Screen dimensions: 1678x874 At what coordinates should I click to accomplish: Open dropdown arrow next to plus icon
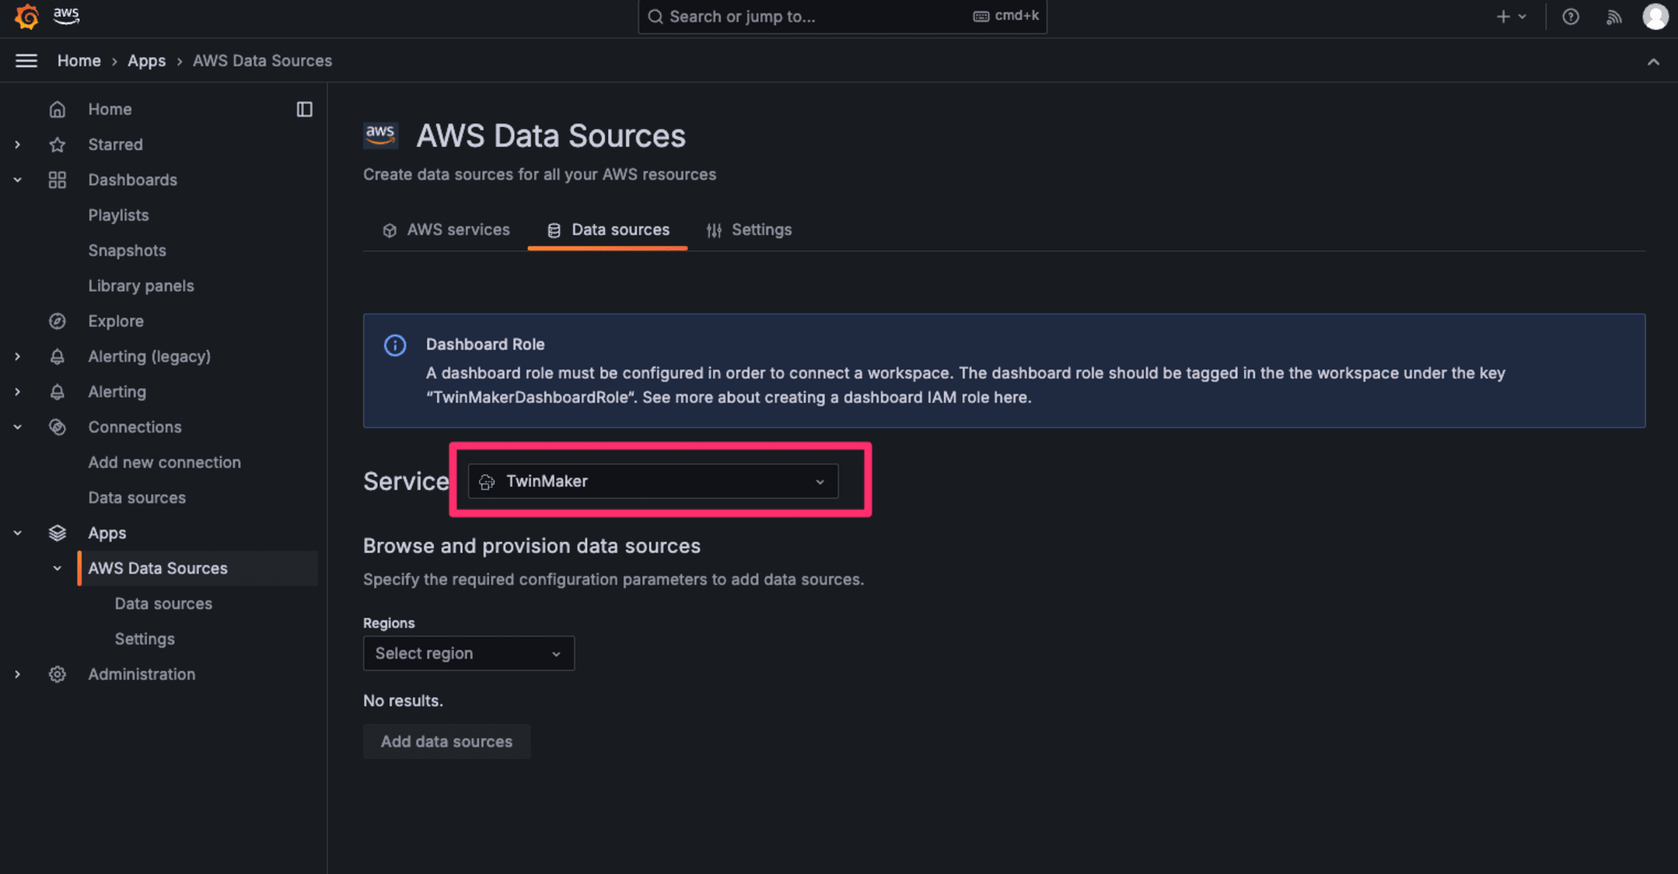[x=1523, y=17]
